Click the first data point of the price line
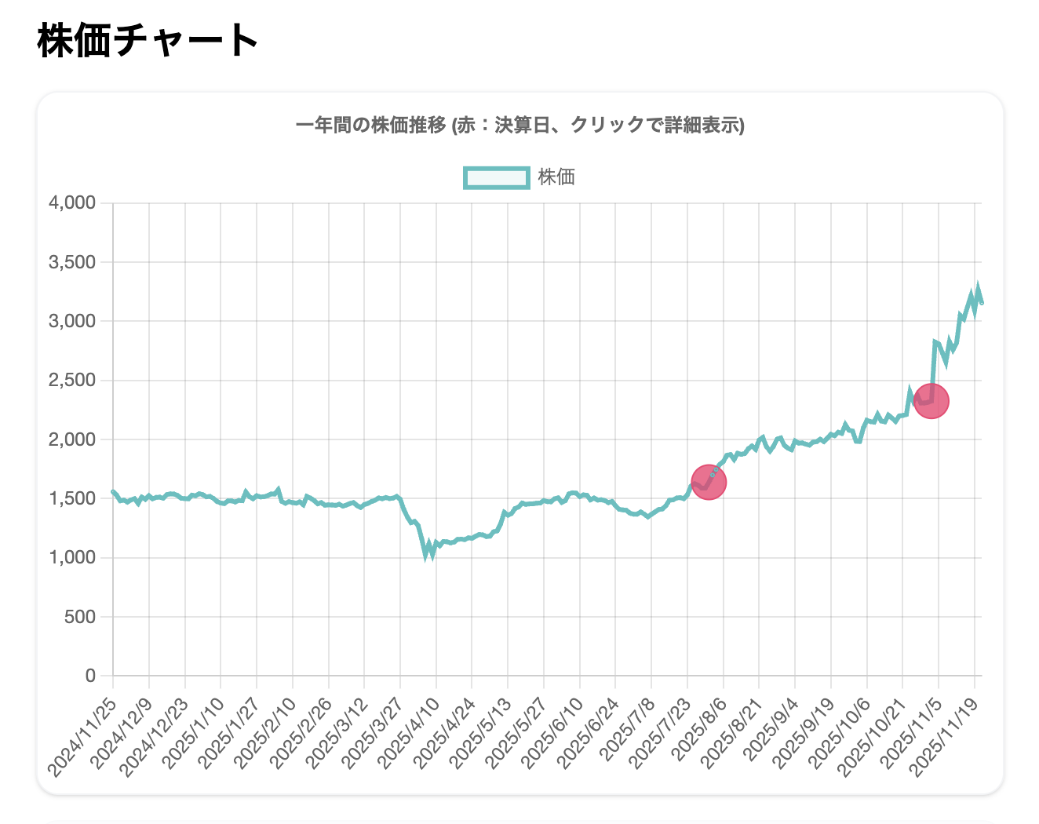 click(113, 491)
